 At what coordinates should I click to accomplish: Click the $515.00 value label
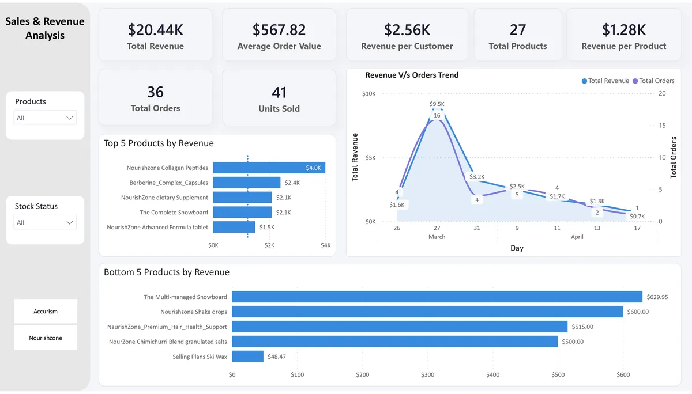click(582, 327)
